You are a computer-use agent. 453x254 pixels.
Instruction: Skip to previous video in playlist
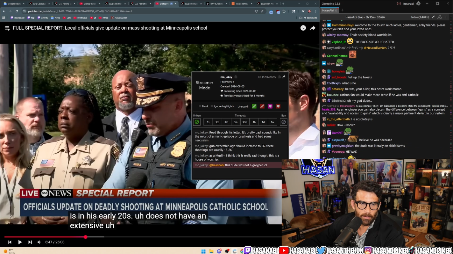pyautogui.click(x=10, y=242)
